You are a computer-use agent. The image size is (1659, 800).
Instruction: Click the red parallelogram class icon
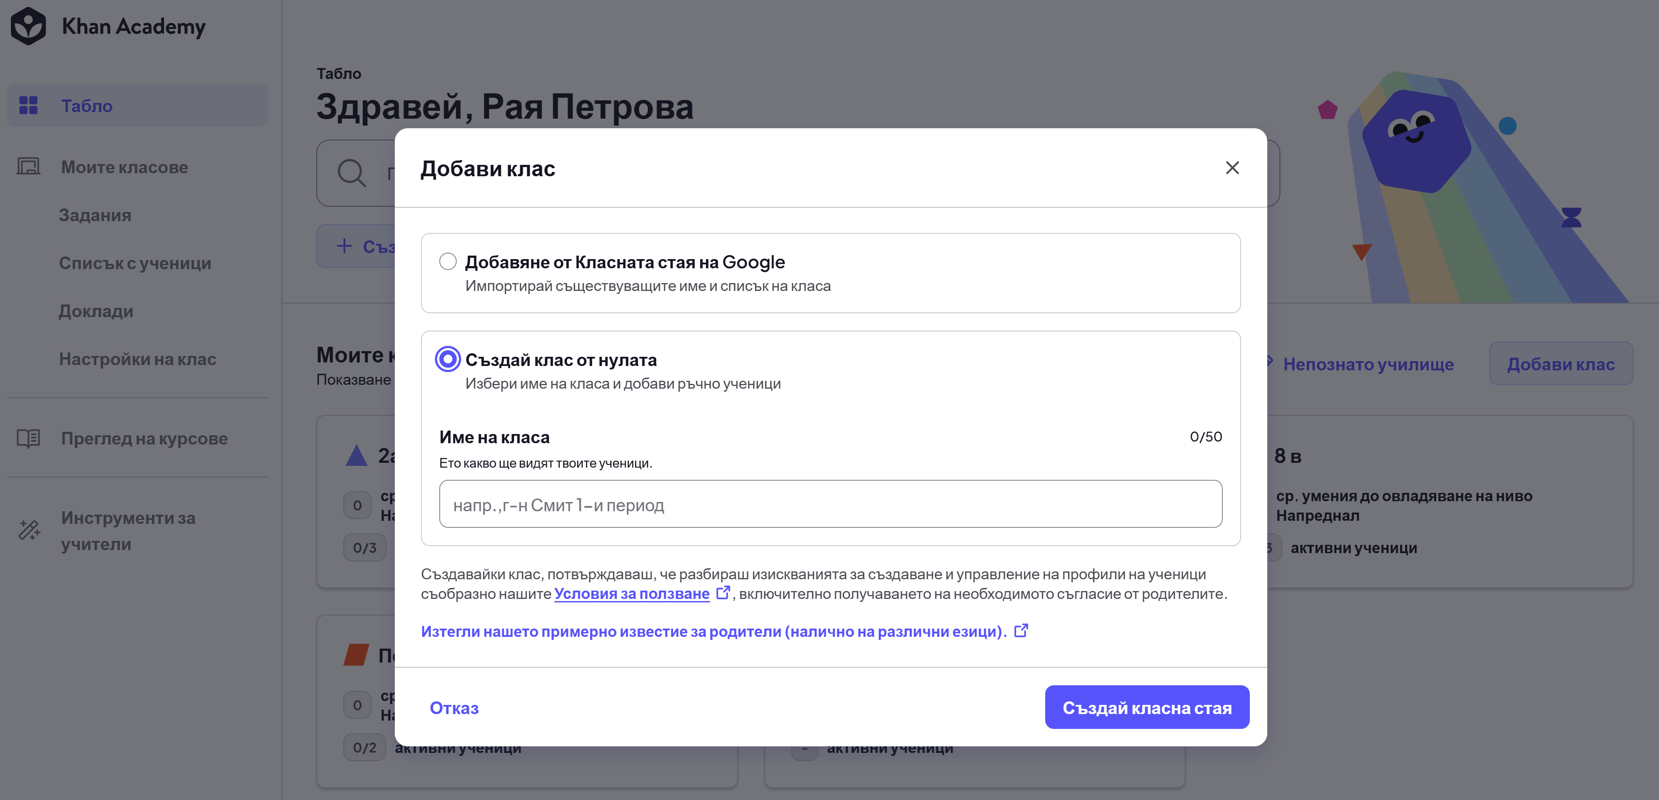click(356, 654)
